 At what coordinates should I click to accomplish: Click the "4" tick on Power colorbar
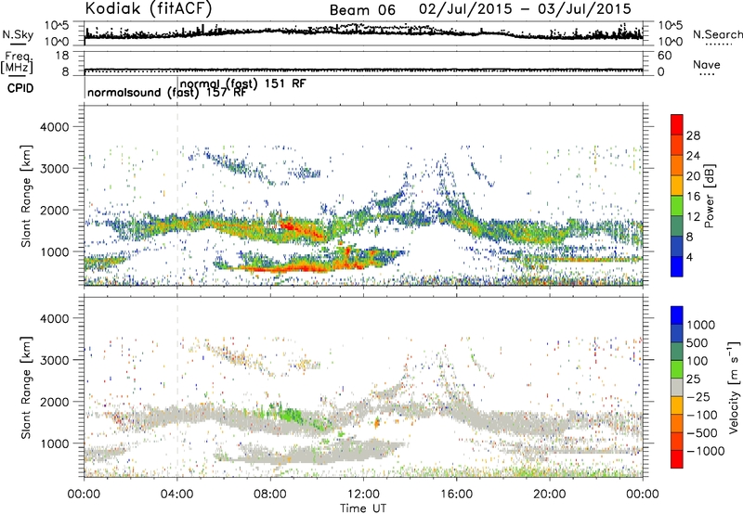pos(690,257)
